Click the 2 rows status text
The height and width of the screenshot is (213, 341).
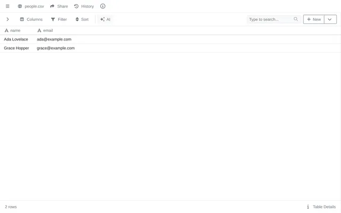pos(11,207)
